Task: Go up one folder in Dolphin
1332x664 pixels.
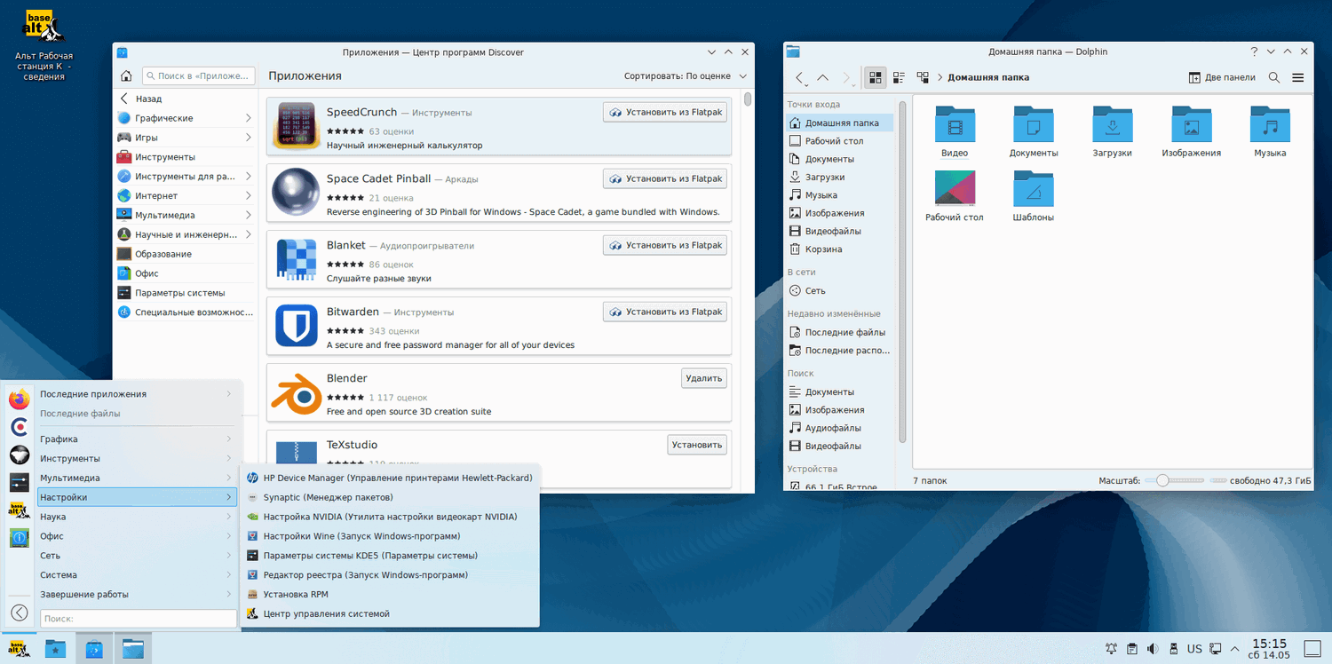Action: click(x=822, y=77)
